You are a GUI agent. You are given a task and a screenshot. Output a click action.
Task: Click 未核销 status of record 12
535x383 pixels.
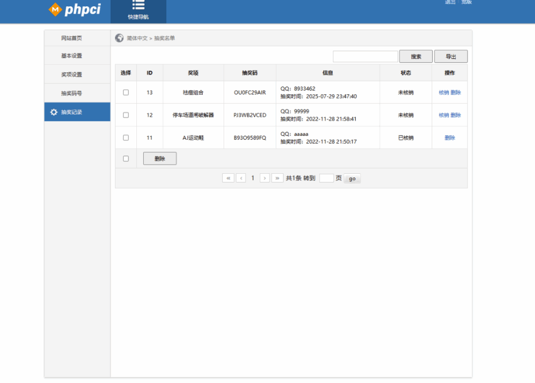405,115
